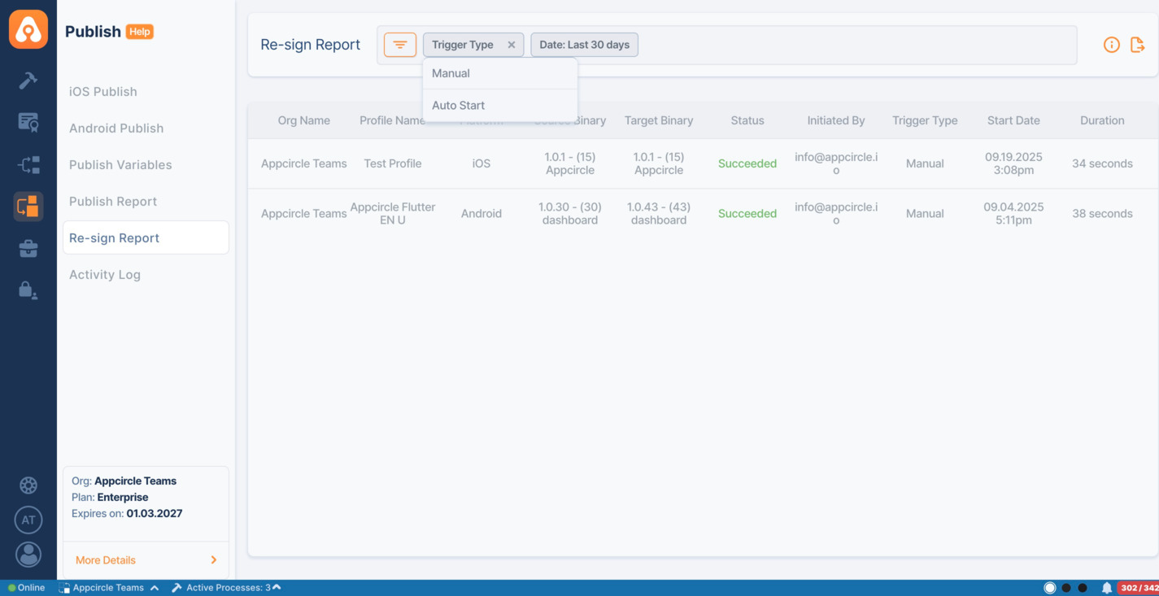Click the export report icon
Screen dimensions: 1159x596
point(1137,45)
